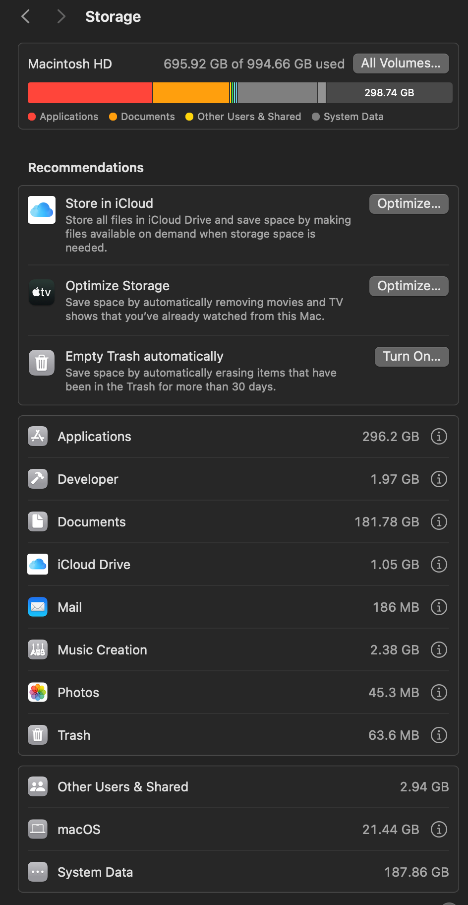Image resolution: width=468 pixels, height=905 pixels.
Task: Show info for Applications
Action: (439, 436)
